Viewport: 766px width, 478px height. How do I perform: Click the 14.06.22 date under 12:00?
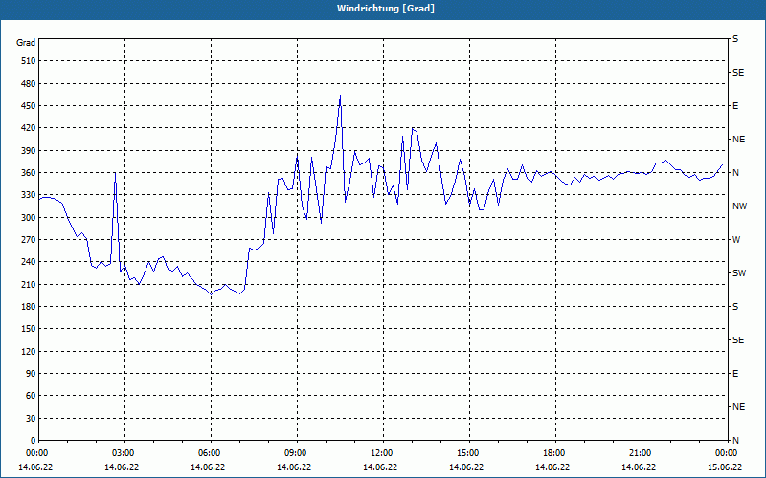point(380,467)
